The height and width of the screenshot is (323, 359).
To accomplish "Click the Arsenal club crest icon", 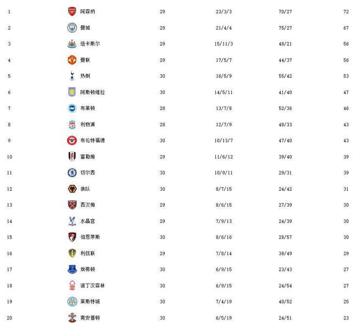I will tap(72, 11).
